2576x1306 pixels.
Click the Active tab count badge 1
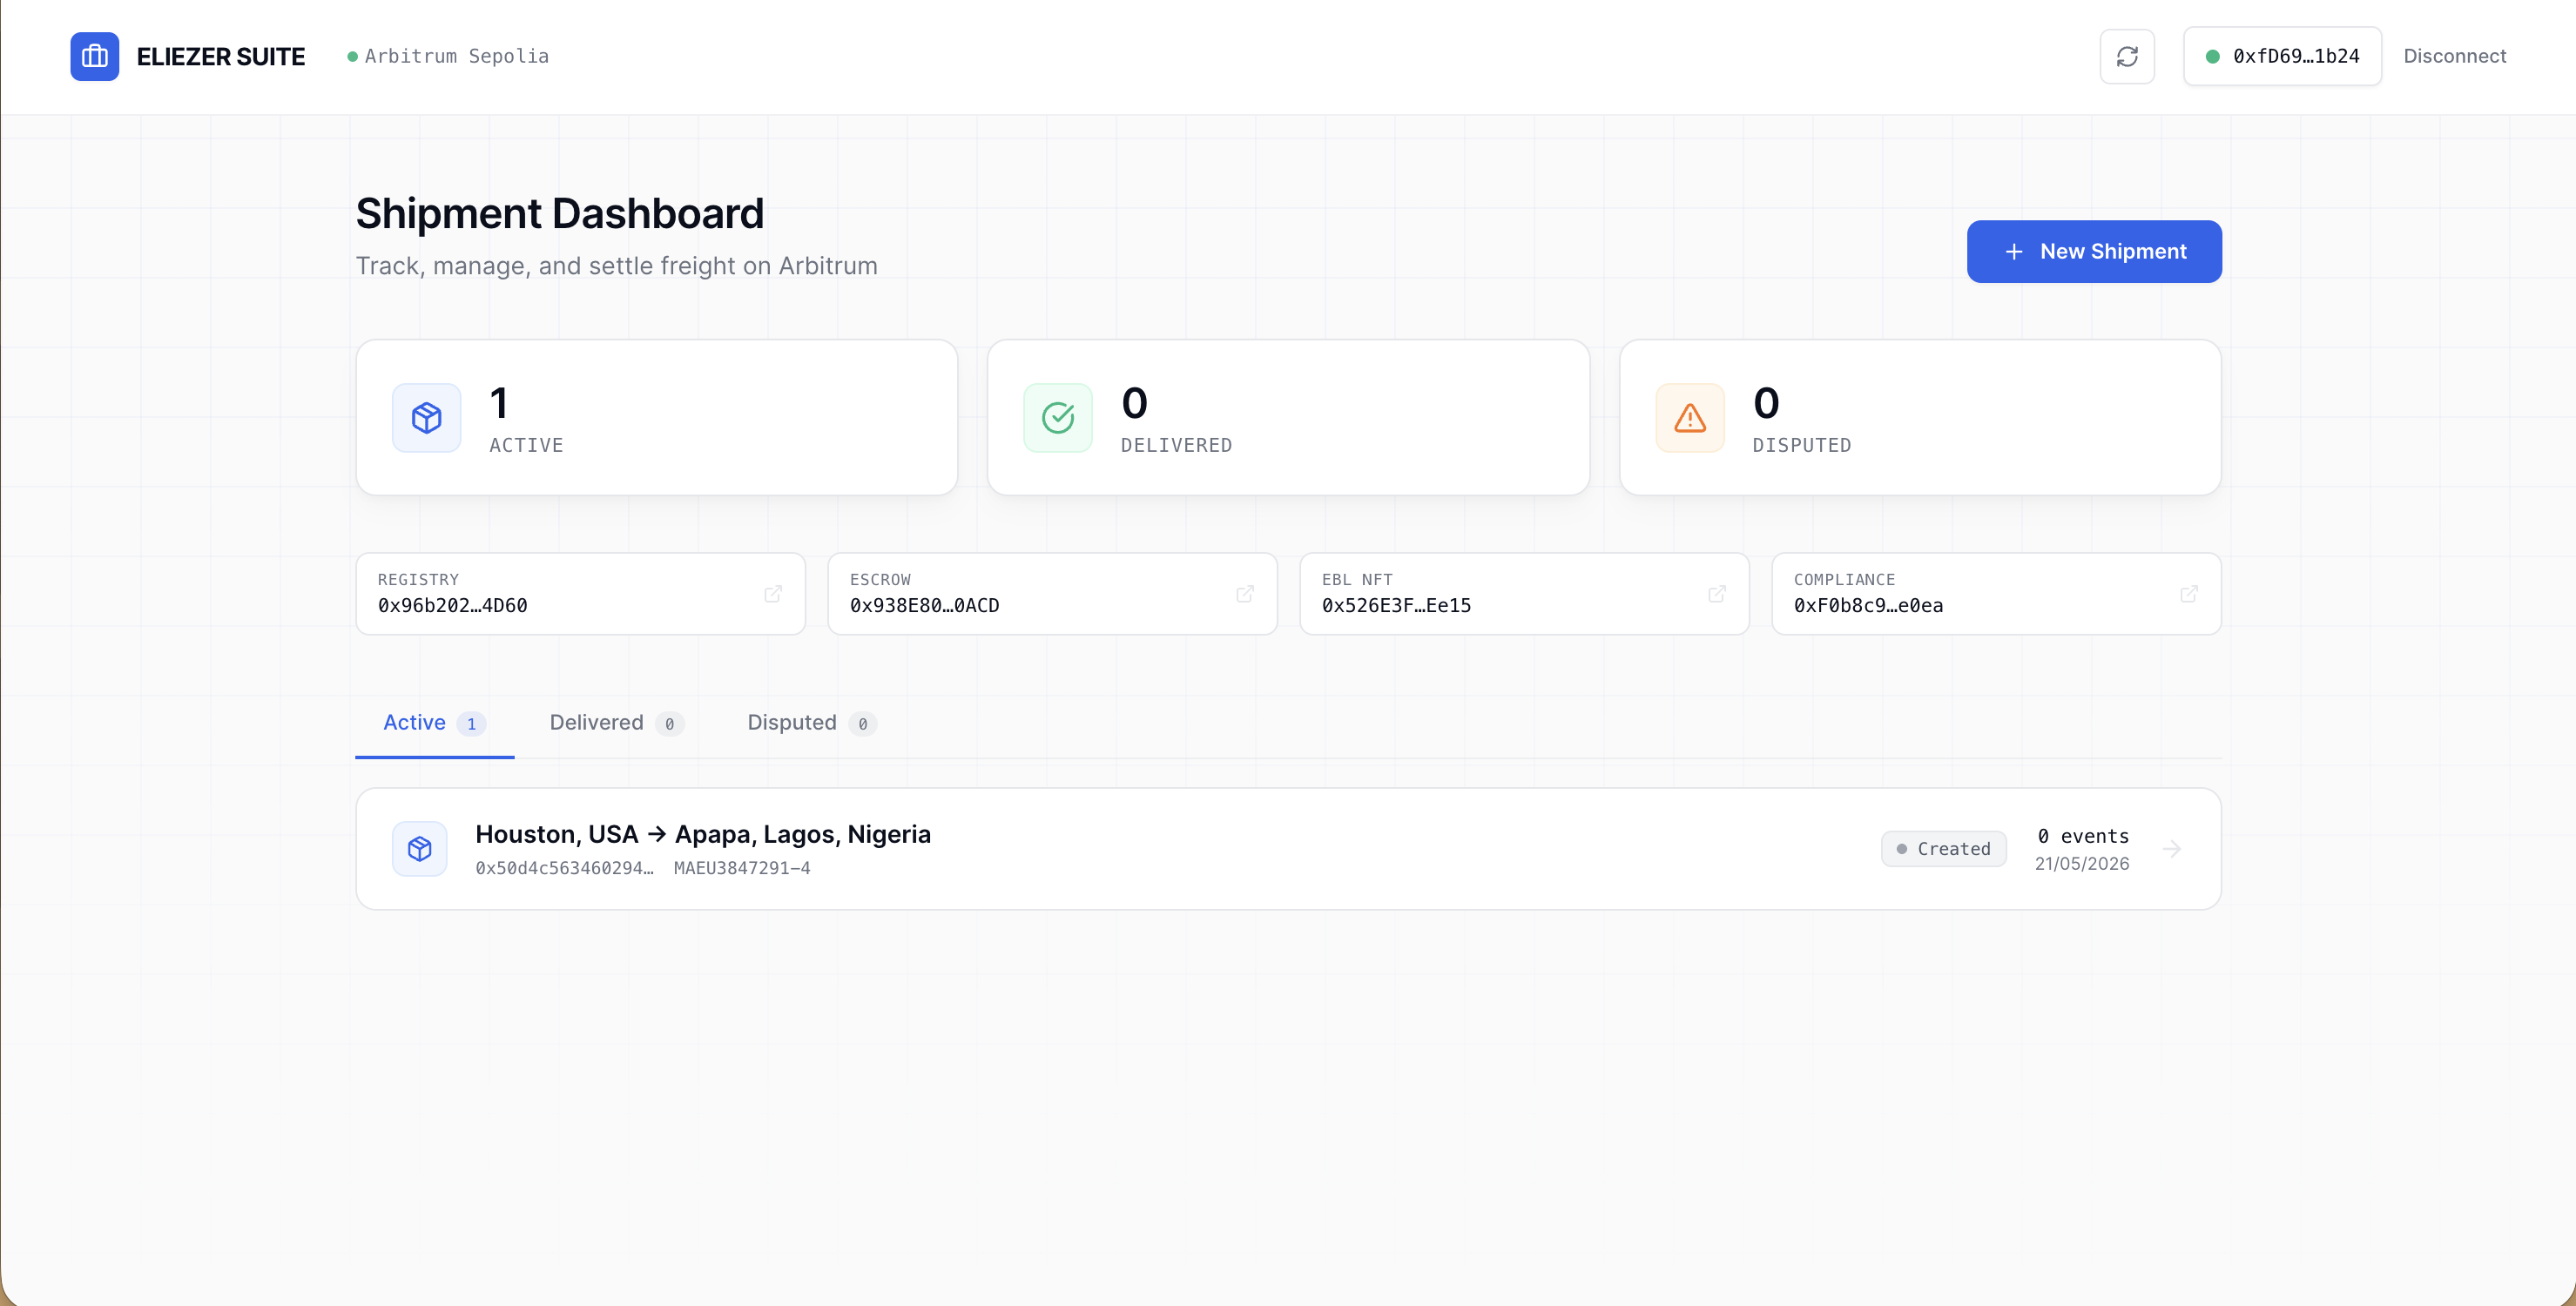[472, 724]
